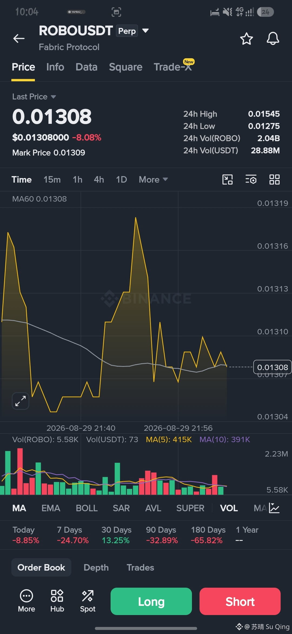
Task: Tap the red Short button
Action: pos(240,601)
